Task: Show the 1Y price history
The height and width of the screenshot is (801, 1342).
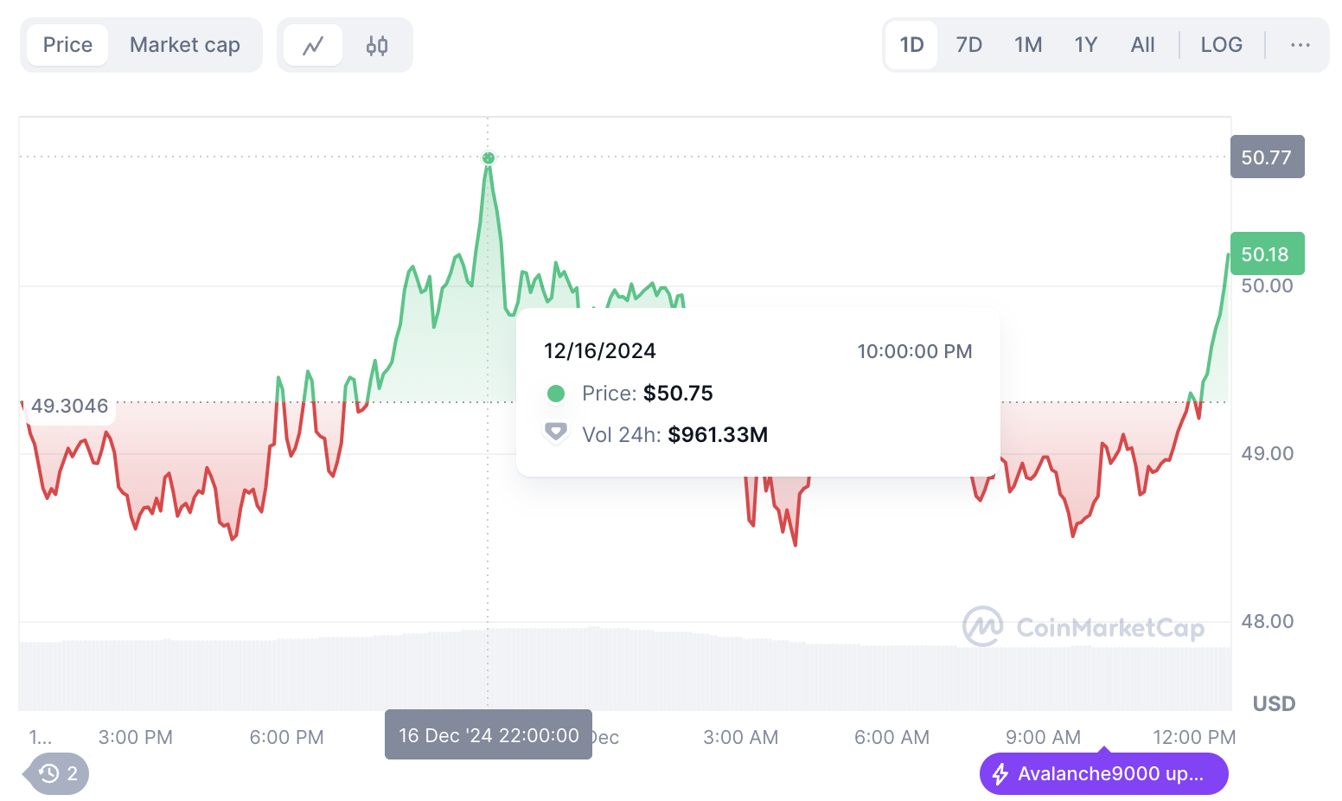Action: pos(1085,45)
